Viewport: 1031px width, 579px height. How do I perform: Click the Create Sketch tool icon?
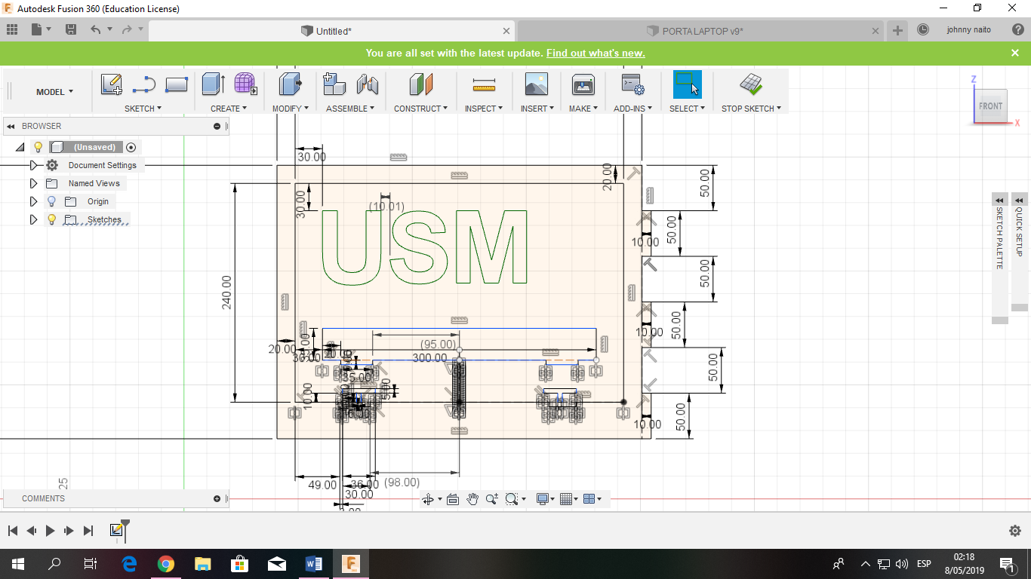tap(112, 84)
